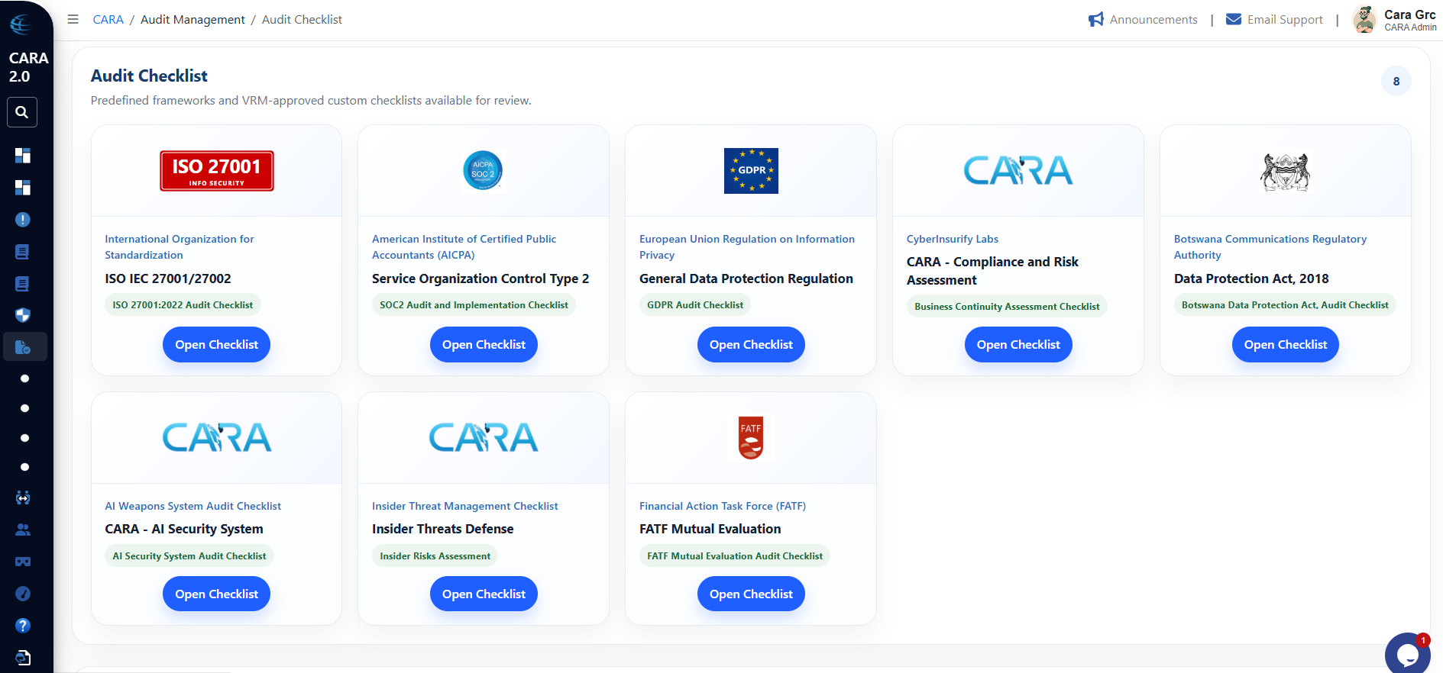Open the shield sidebar icon
Viewport: 1443px width, 673px height.
click(x=23, y=315)
